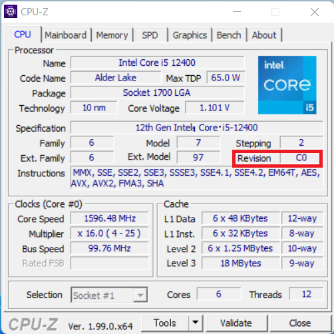Click the empty Rated FSB field
334x334 pixels.
(110, 263)
